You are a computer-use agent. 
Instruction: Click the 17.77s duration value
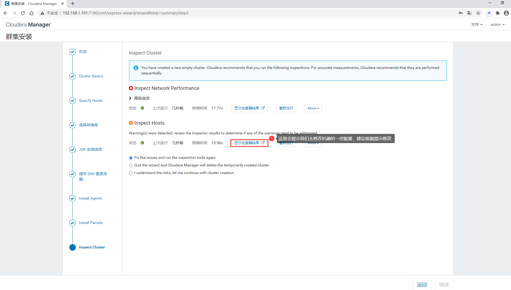(x=217, y=108)
